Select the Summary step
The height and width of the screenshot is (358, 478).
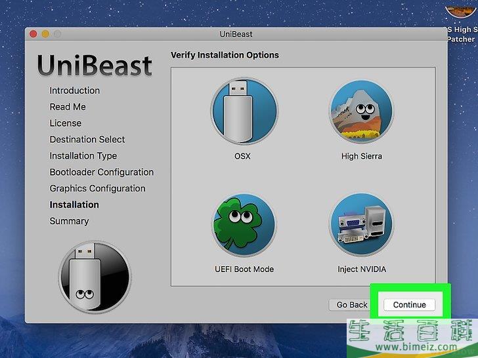pyautogui.click(x=69, y=221)
